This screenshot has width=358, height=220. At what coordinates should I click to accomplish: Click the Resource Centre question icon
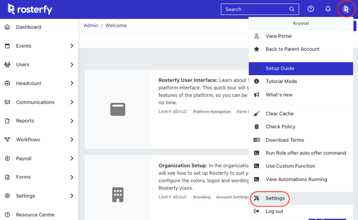click(7, 215)
